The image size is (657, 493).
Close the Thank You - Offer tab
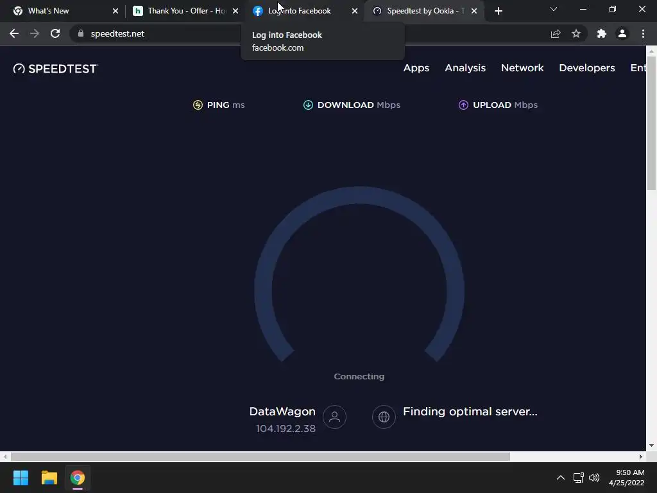tap(235, 11)
